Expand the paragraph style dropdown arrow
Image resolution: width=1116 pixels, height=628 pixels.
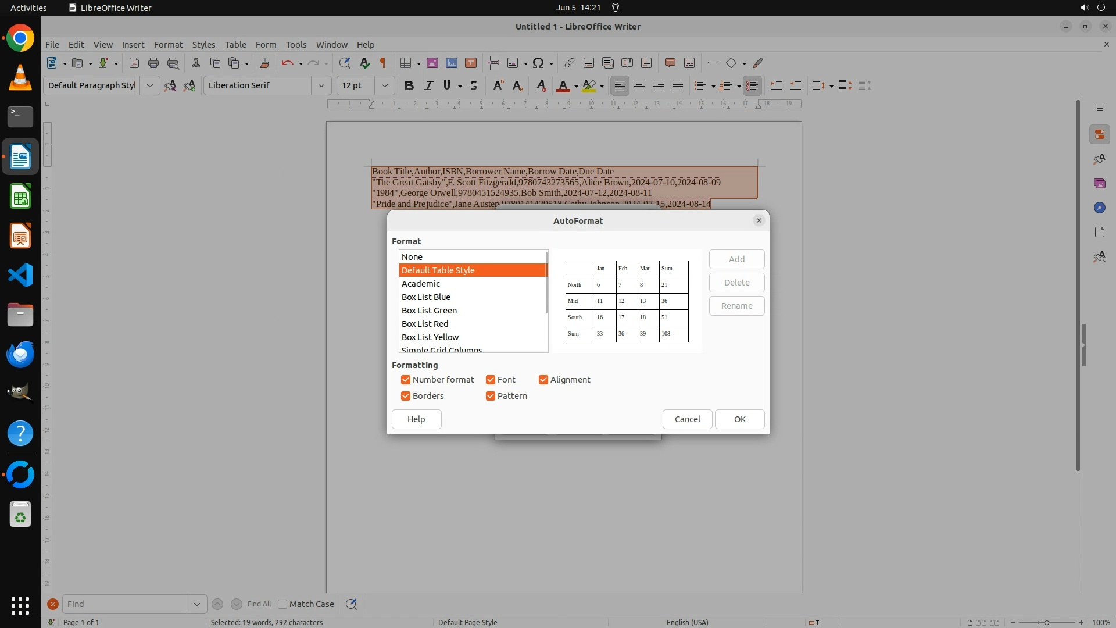tap(149, 85)
